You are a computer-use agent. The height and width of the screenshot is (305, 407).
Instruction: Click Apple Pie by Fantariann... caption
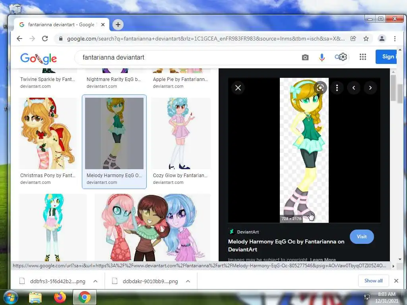tap(180, 79)
